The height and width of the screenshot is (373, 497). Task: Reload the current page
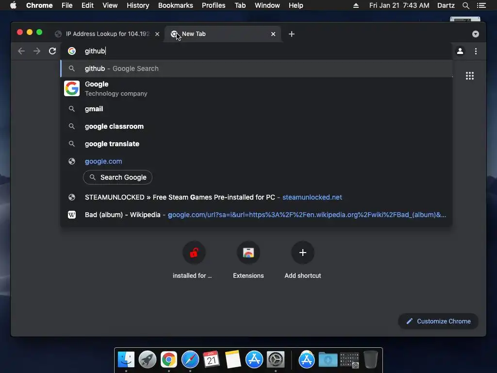point(52,51)
